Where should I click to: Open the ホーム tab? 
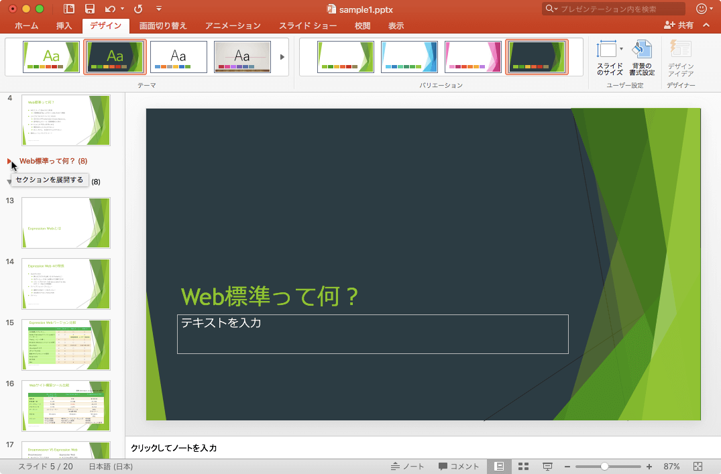tap(26, 25)
